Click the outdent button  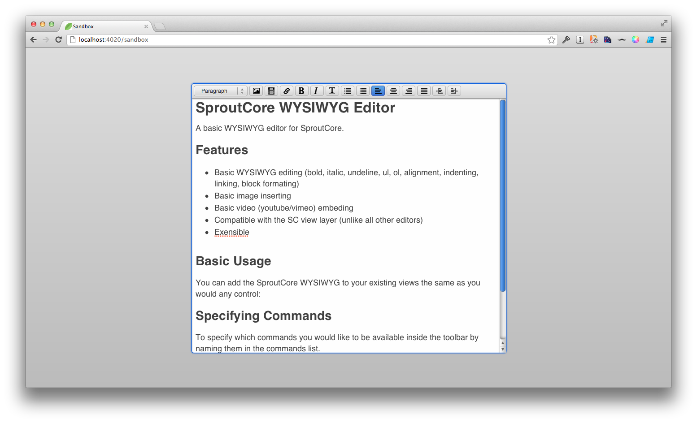click(x=439, y=91)
